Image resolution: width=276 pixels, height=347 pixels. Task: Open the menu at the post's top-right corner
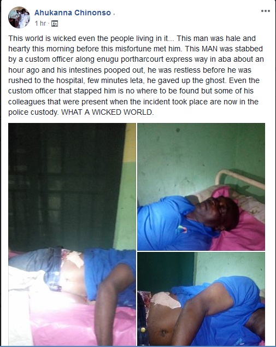point(266,11)
